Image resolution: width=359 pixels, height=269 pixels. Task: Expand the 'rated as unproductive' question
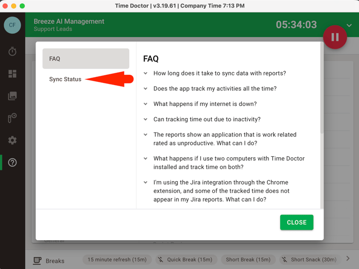coord(220,139)
